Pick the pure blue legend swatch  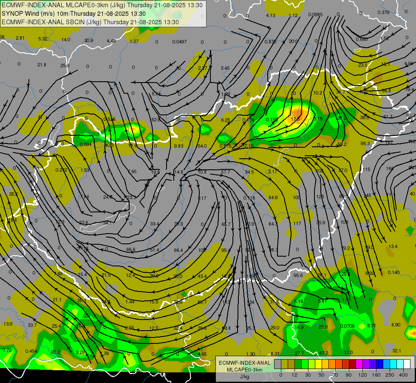click(379, 364)
